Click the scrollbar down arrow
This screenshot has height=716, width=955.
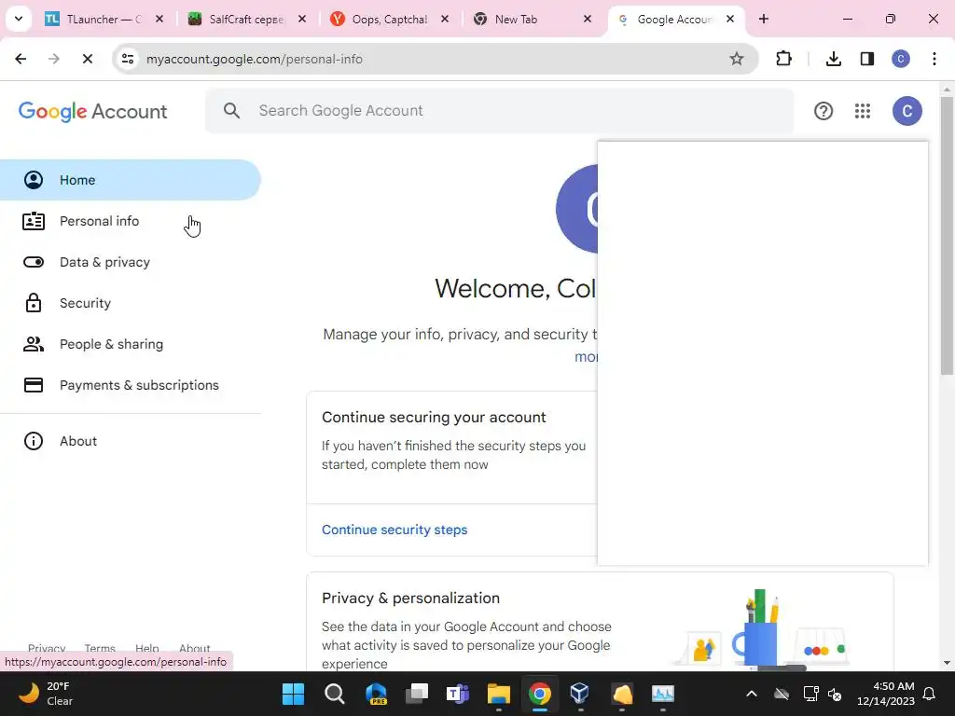(947, 663)
